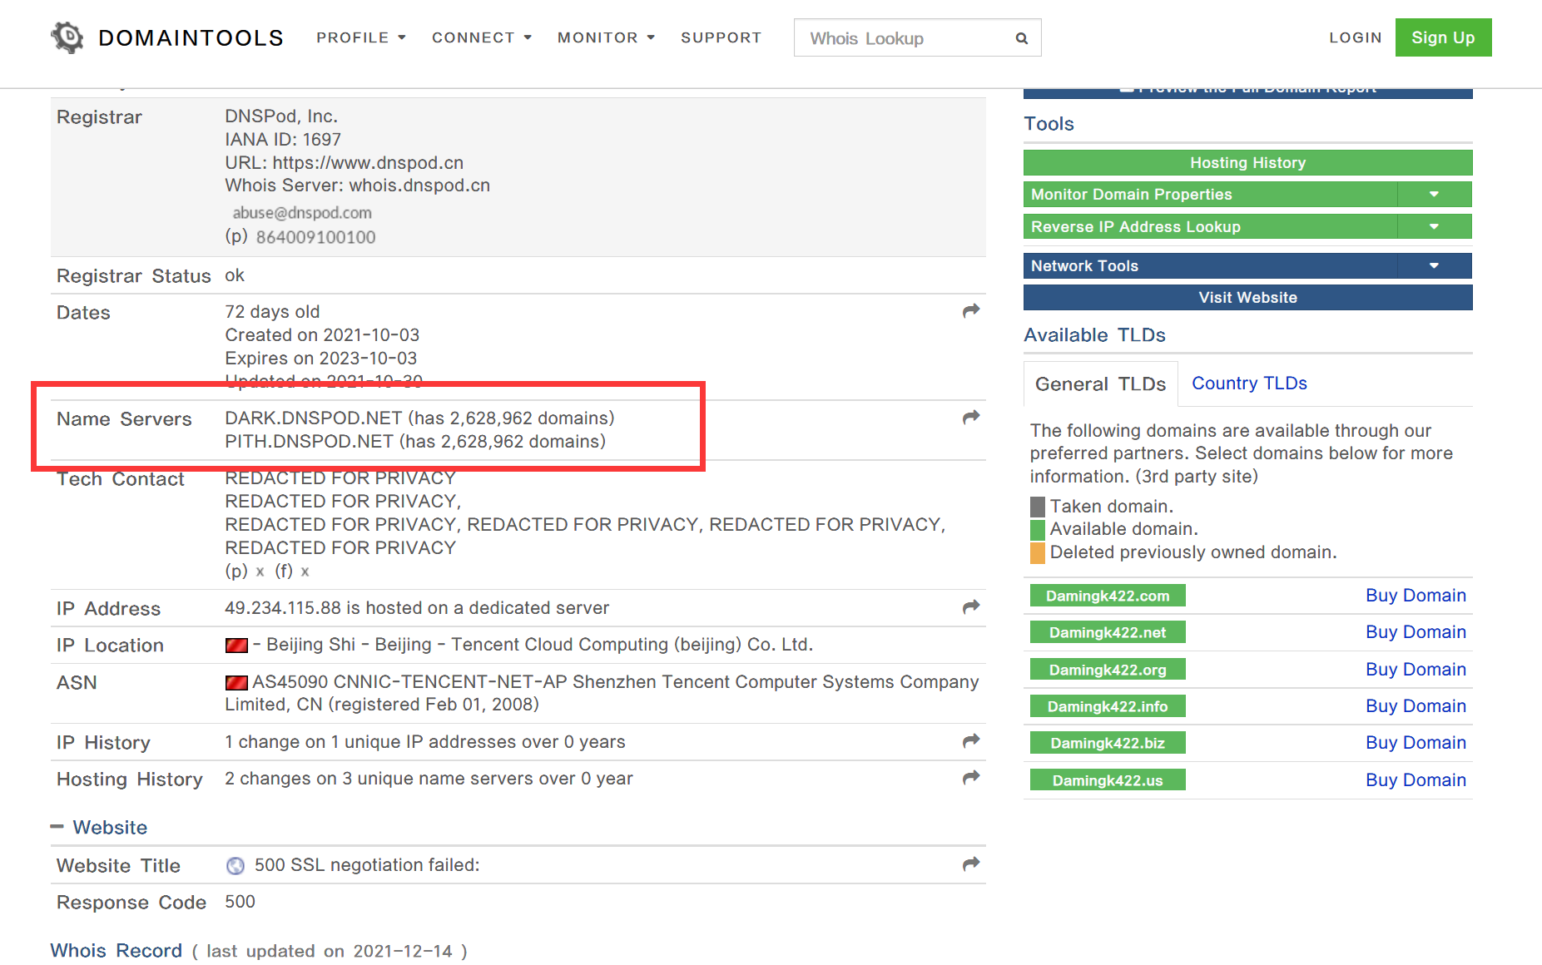
Task: Click the 864009100100 phone number
Action: tap(316, 237)
